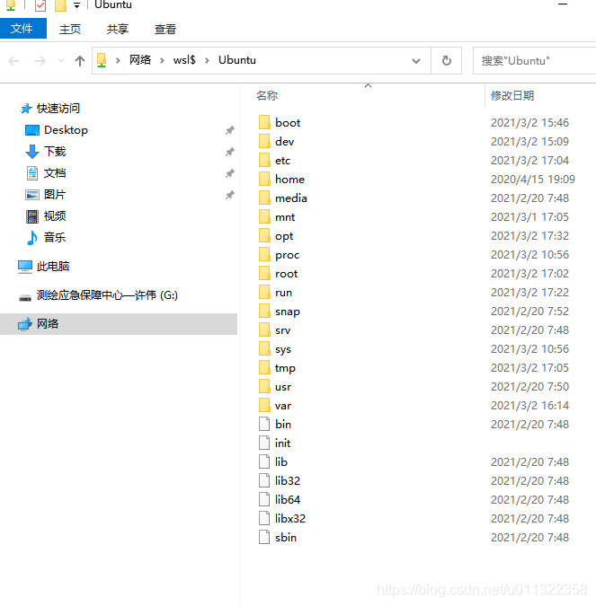The image size is (596, 606).
Task: Select the media folder icon
Action: [x=264, y=198]
